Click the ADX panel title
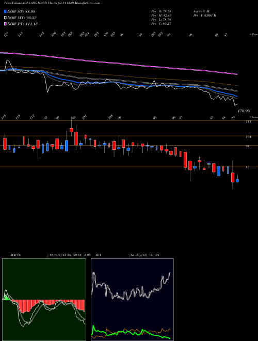This screenshot has width=258, height=341. pos(99,255)
